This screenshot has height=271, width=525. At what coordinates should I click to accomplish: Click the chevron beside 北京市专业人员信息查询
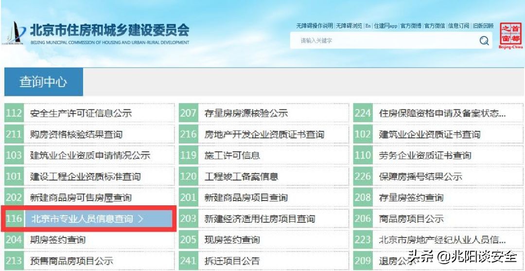[140, 219]
